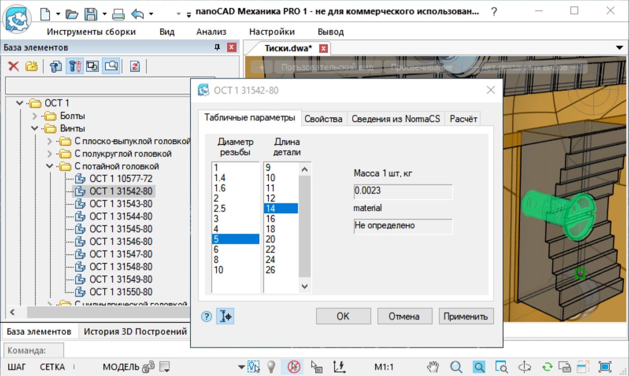The image size is (629, 376).
Task: Print the document with printer icon
Action: tap(118, 15)
